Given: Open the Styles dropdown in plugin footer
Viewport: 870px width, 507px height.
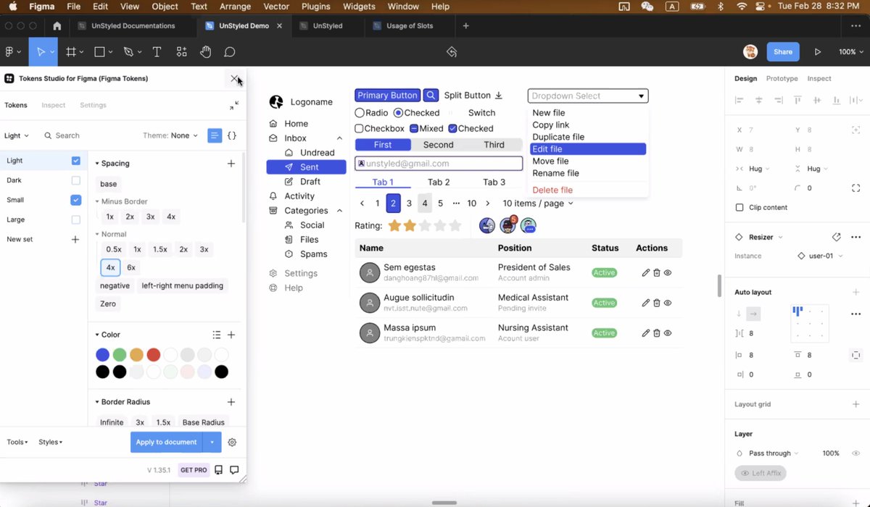Looking at the screenshot, I should 51,442.
